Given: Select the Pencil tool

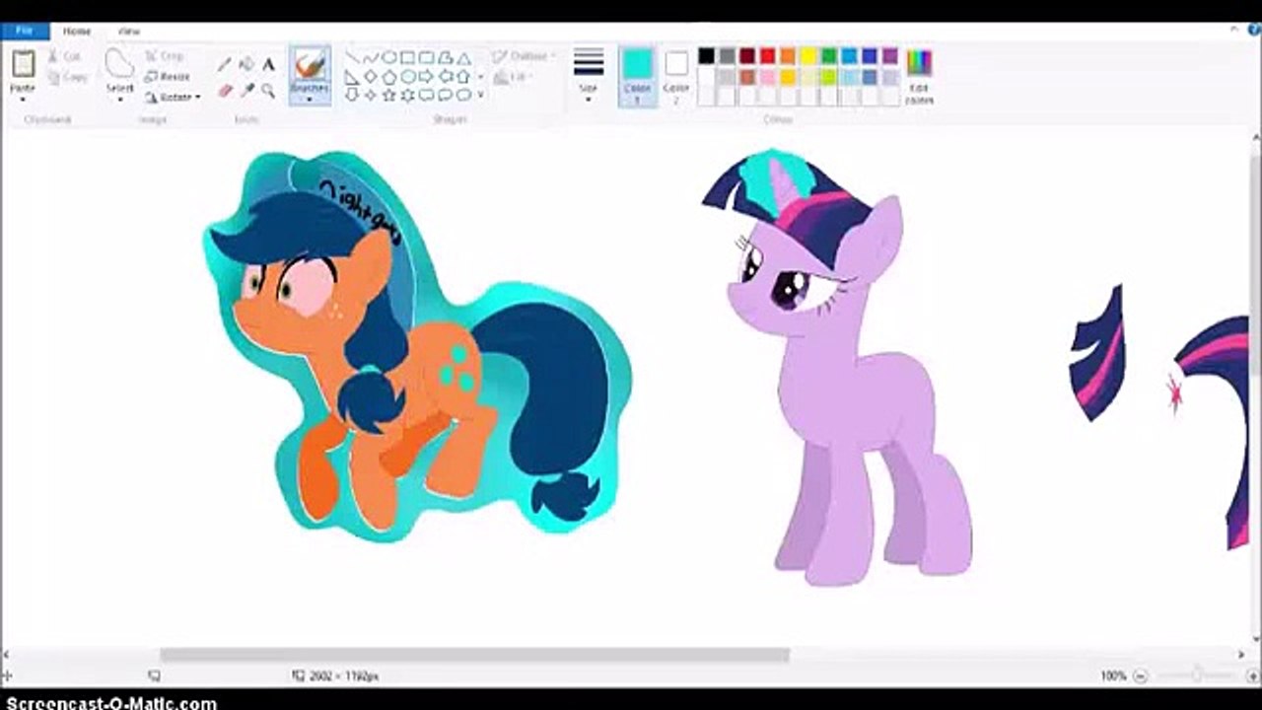Looking at the screenshot, I should pyautogui.click(x=225, y=64).
